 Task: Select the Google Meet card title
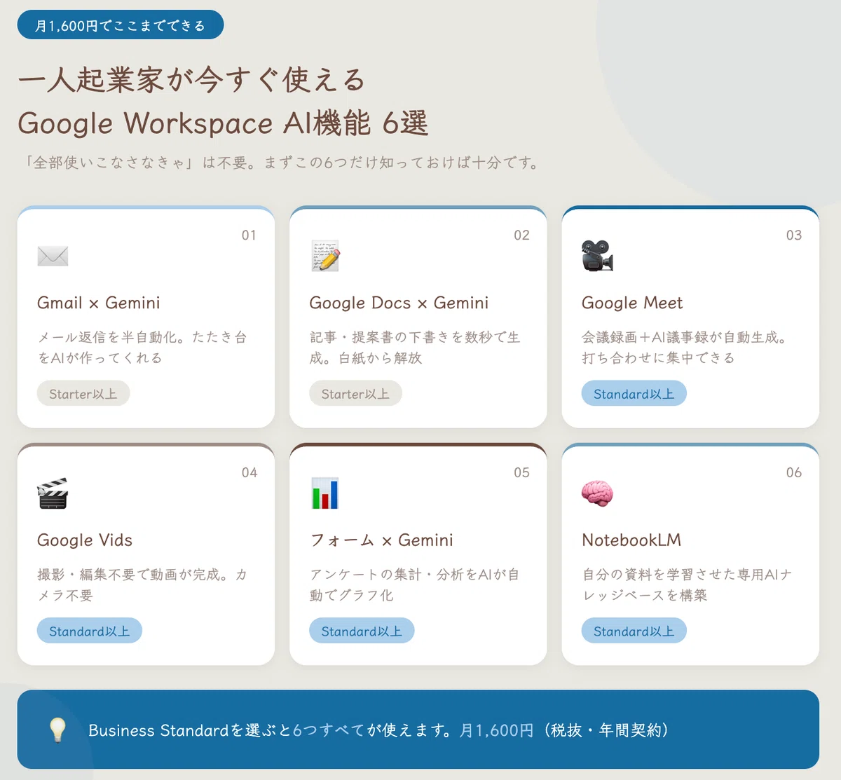pyautogui.click(x=632, y=303)
